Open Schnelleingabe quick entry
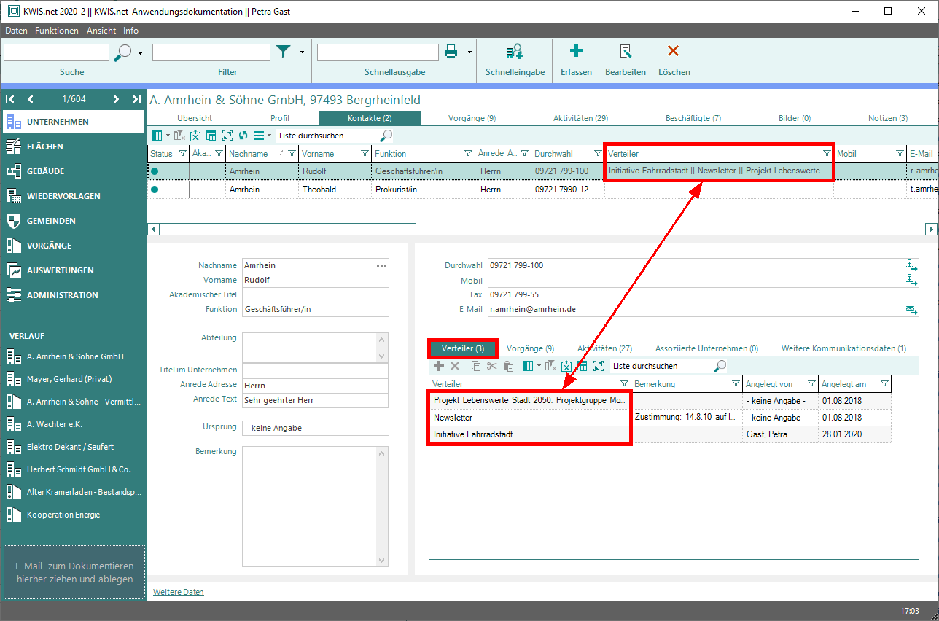 click(515, 59)
